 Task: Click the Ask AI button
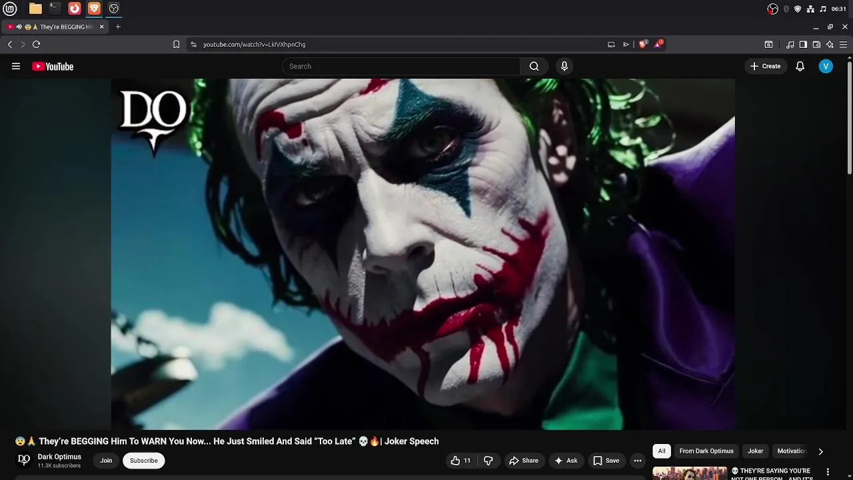566,461
